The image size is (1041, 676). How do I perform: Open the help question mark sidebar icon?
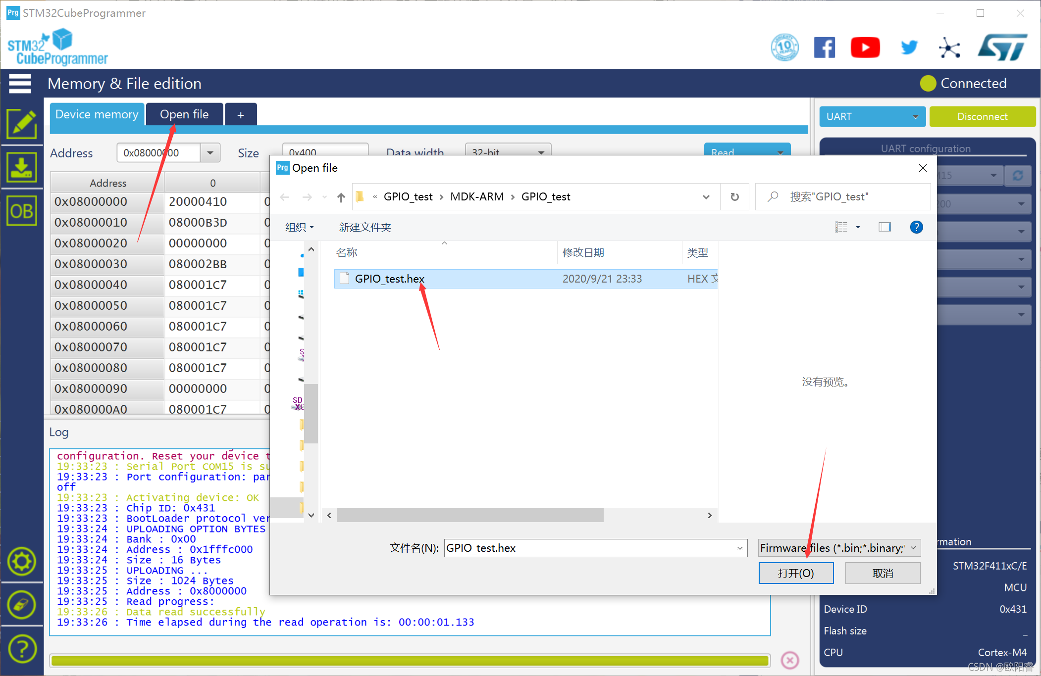[x=22, y=649]
